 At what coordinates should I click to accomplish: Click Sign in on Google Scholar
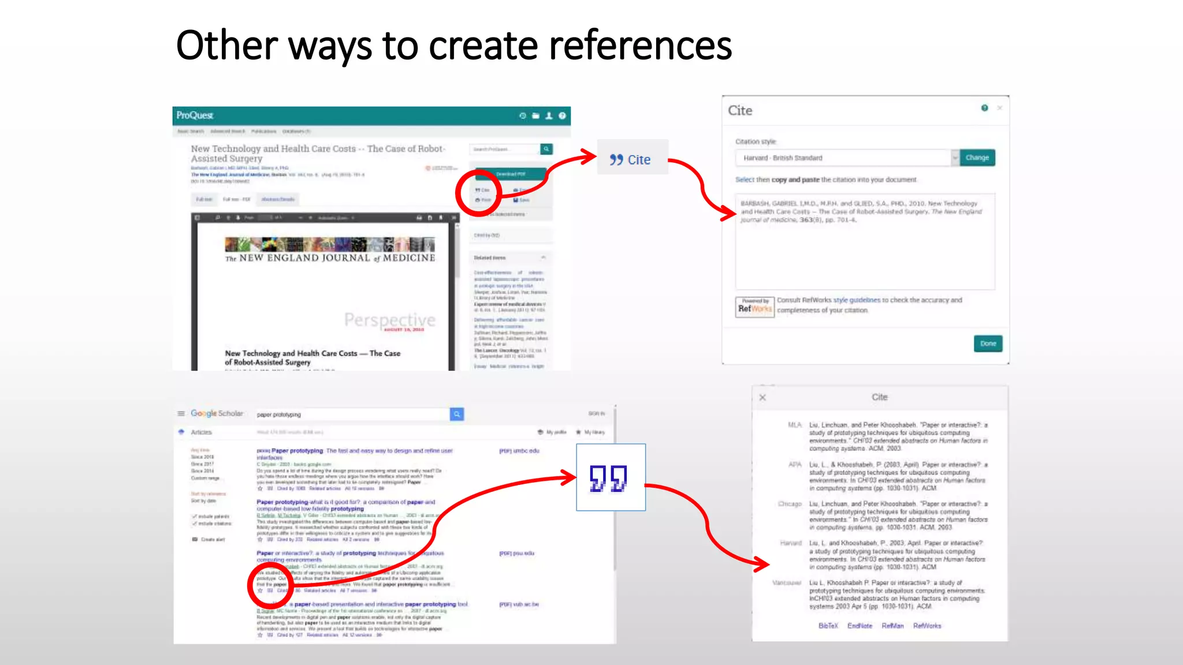point(596,413)
